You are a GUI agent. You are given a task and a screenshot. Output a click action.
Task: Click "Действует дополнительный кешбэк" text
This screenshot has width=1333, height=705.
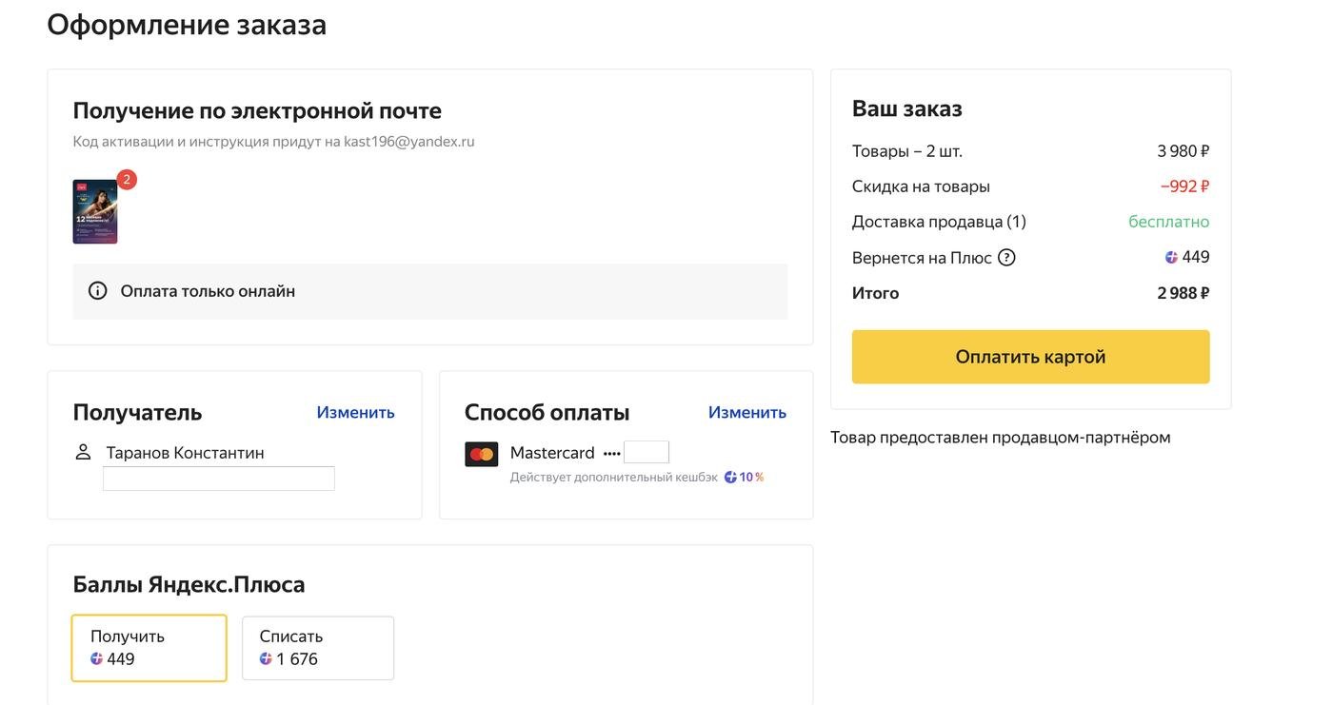tap(614, 474)
